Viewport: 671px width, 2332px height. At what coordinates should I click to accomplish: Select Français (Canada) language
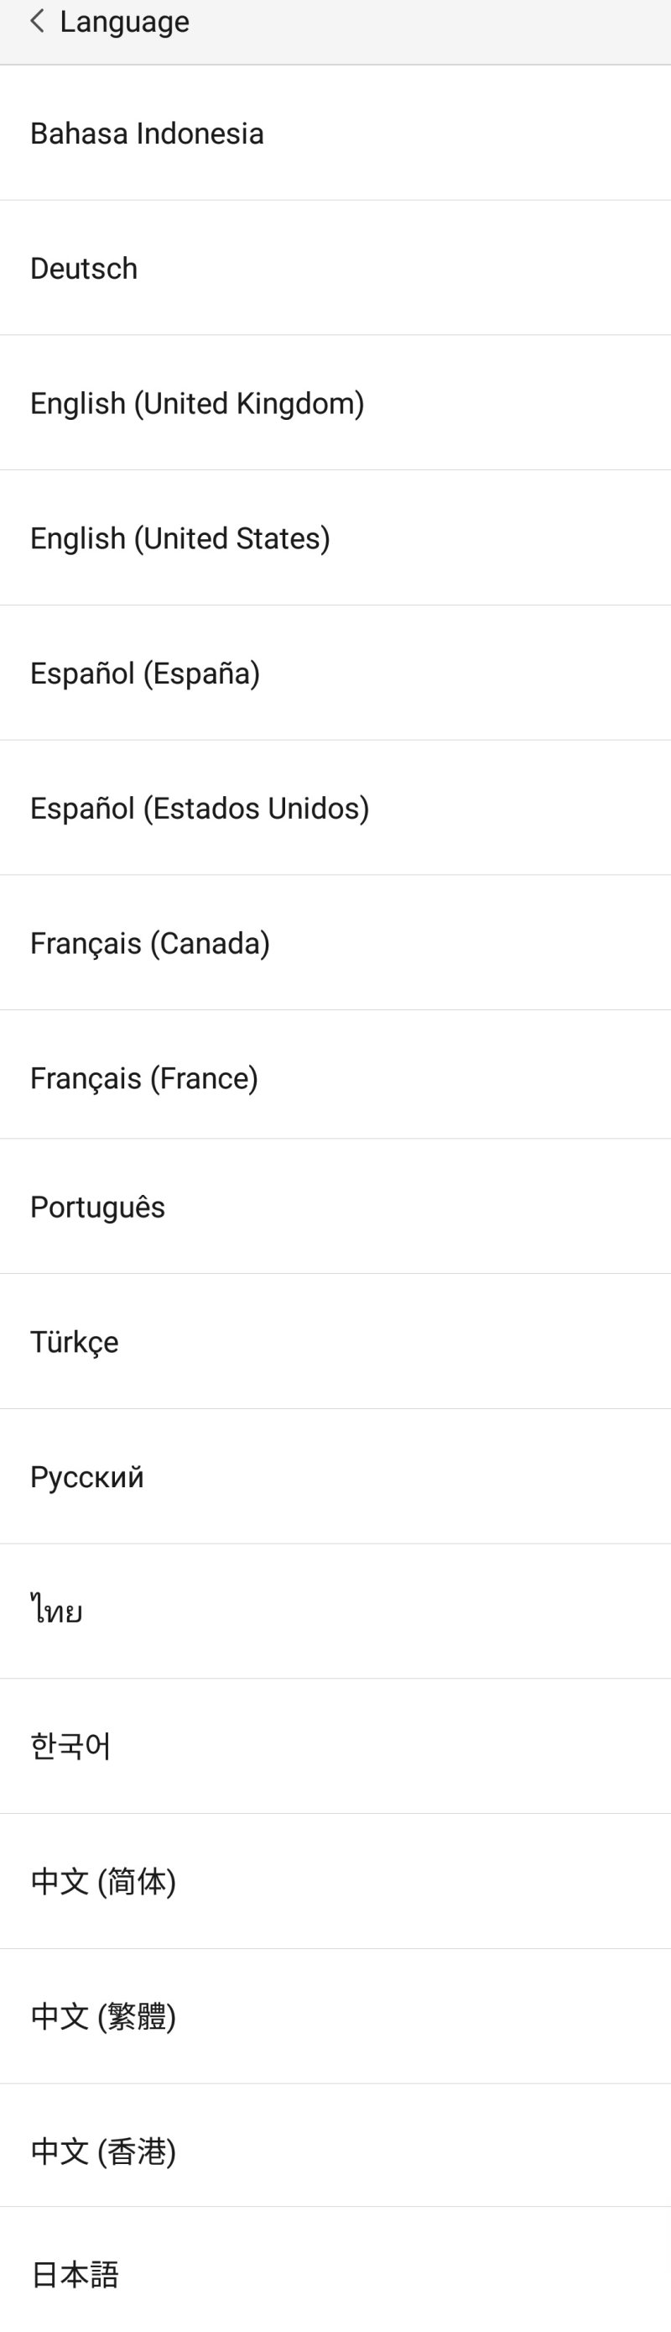tap(150, 943)
